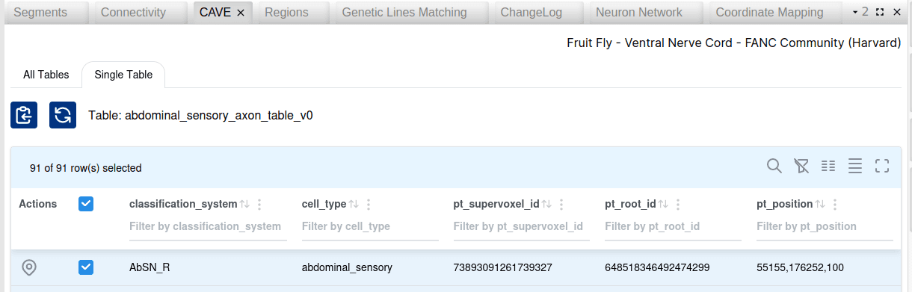Viewport: 912px width, 292px height.
Task: Open the Connectivity panel tab
Action: tap(133, 12)
